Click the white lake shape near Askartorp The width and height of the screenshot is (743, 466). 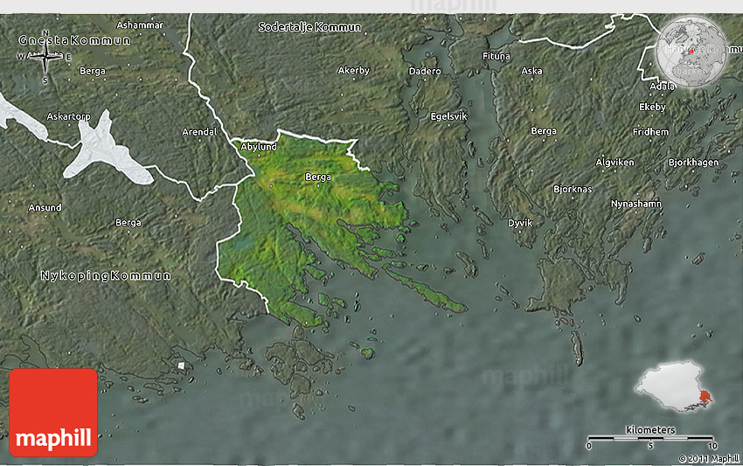point(109,149)
